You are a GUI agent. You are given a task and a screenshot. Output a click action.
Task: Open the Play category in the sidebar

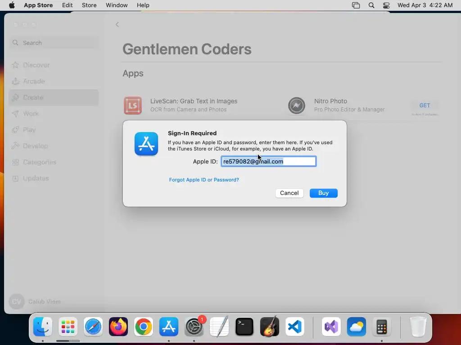click(54, 130)
